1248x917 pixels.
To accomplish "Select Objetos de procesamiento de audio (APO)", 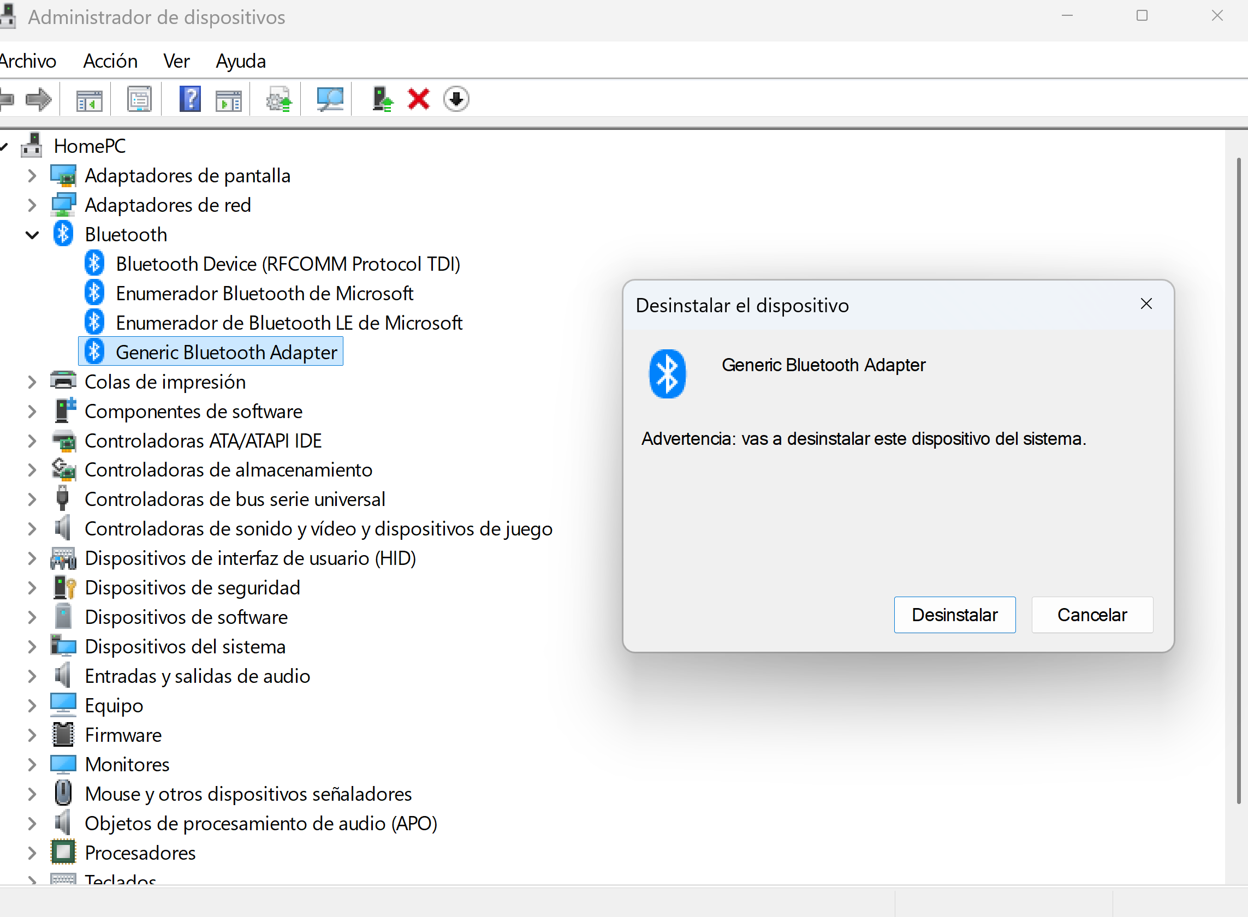I will pos(261,823).
